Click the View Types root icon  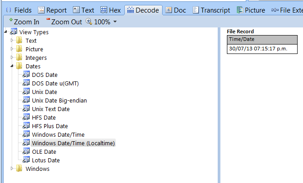pos(14,31)
